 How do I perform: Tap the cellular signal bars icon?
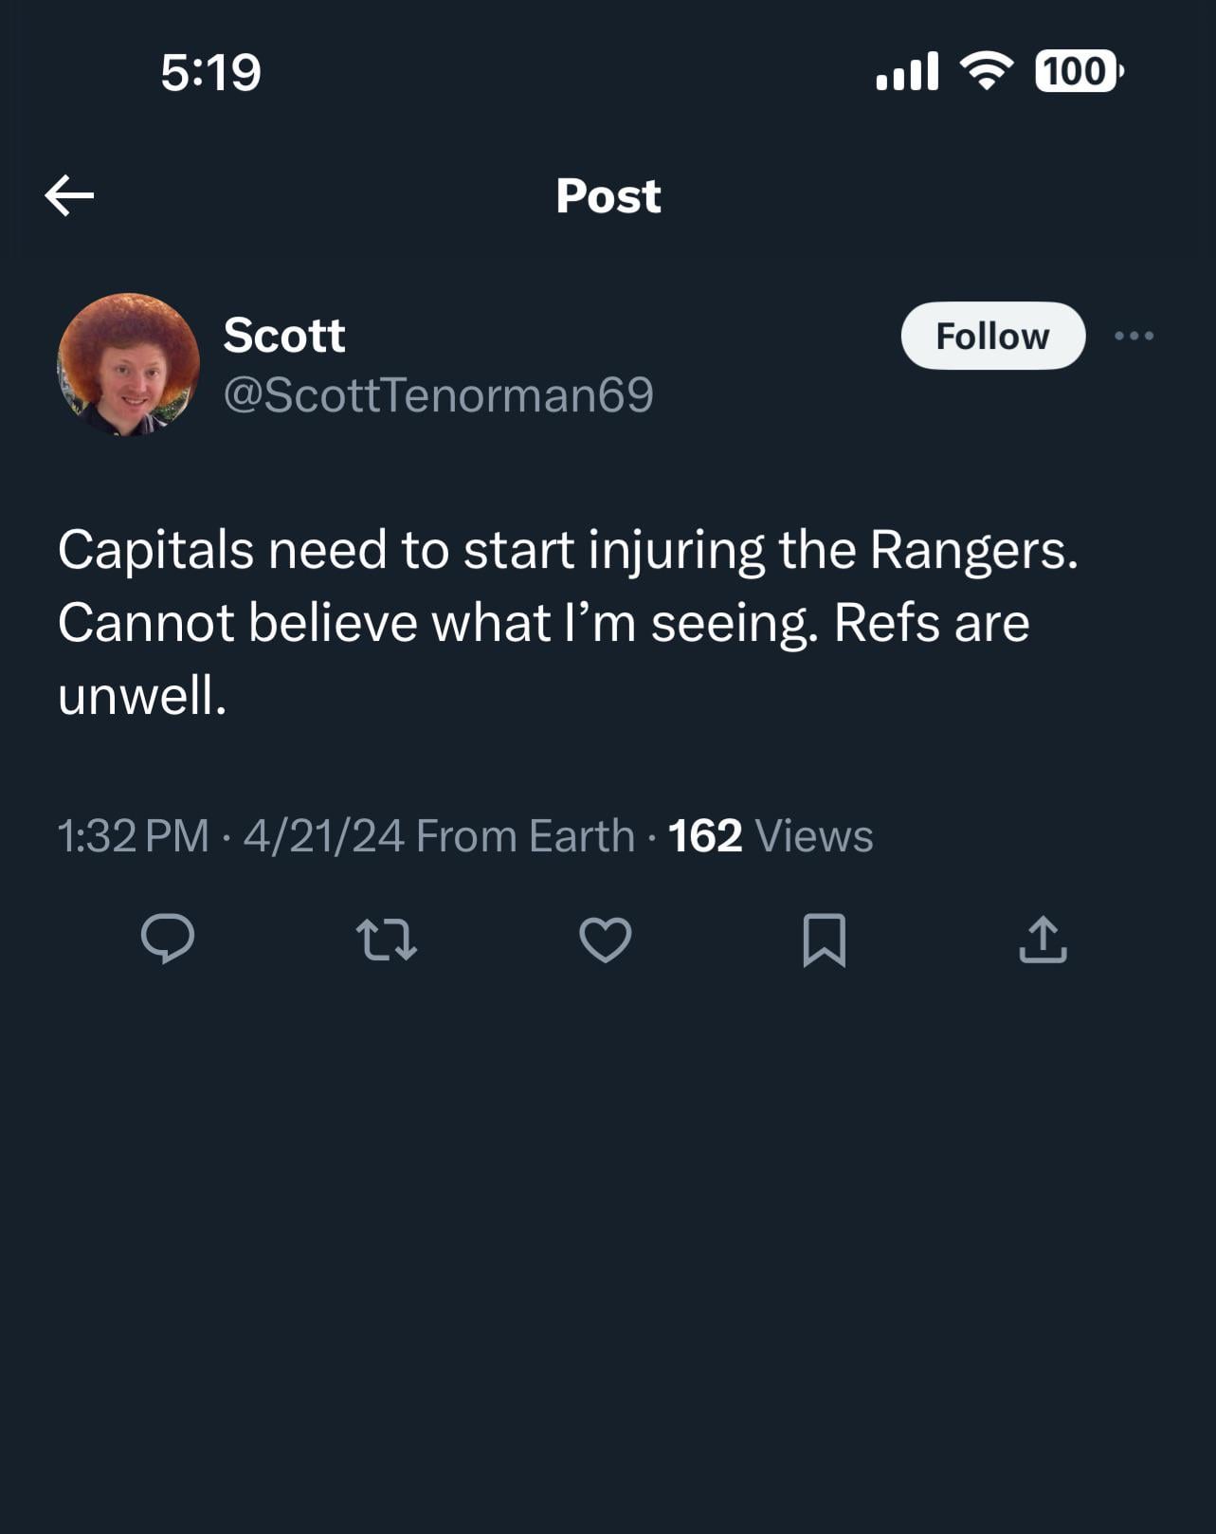tap(907, 71)
